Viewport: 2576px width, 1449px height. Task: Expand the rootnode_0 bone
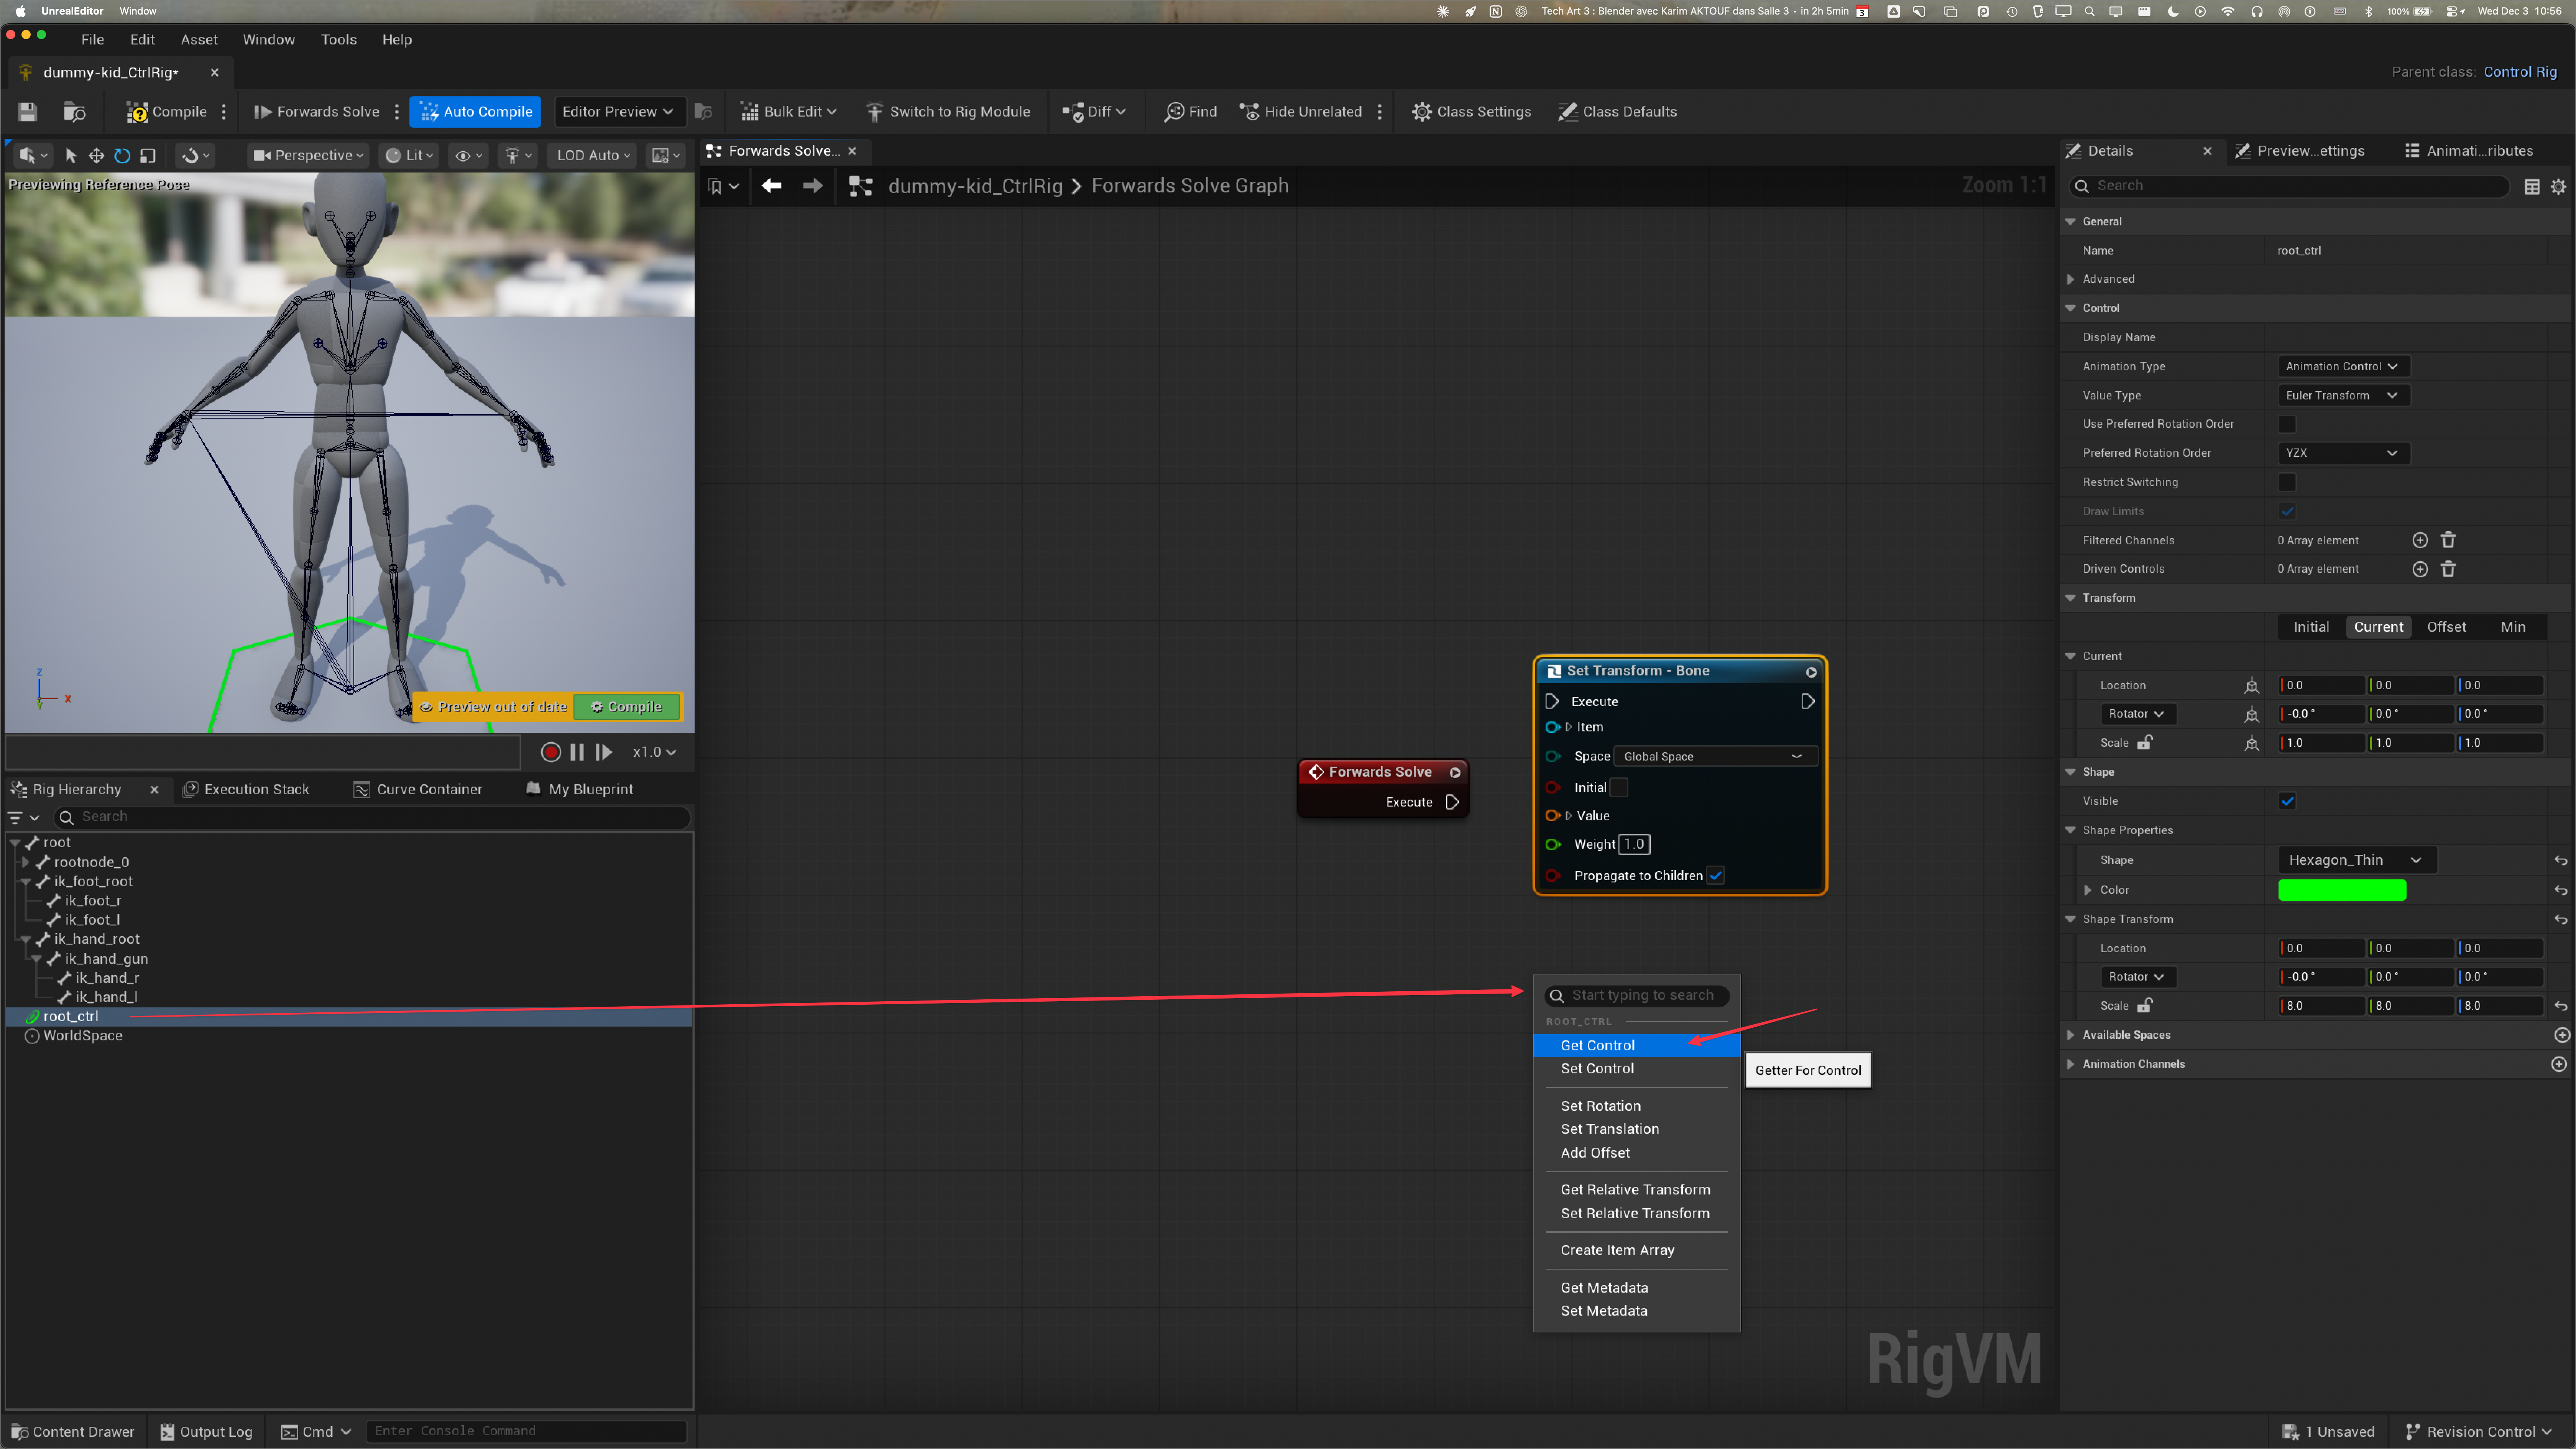click(26, 862)
